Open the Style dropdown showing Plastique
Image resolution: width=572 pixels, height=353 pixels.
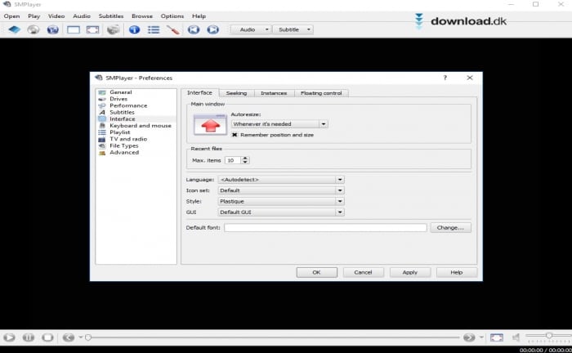[x=281, y=201]
